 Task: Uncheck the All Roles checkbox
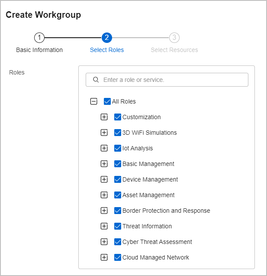(107, 101)
